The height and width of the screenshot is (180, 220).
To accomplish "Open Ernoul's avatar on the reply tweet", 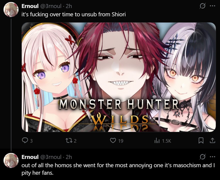I will tap(11, 160).
